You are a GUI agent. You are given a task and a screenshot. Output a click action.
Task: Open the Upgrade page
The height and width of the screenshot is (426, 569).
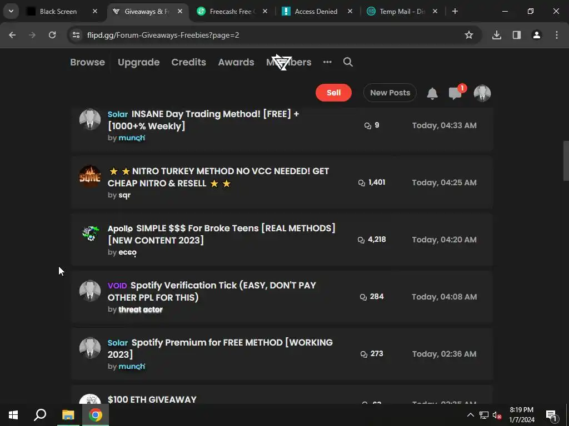click(x=138, y=62)
